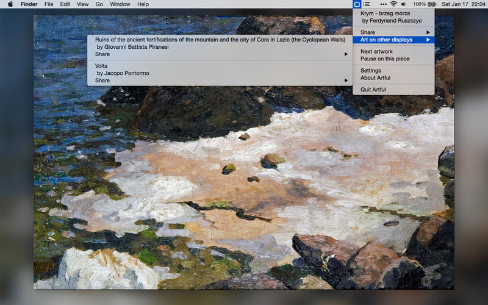Open the Apple menu logo
488x305 pixels.
pos(10,4)
